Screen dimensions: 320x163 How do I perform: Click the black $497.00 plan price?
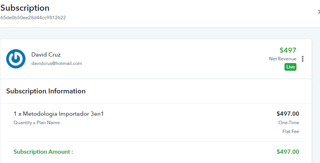click(x=288, y=114)
